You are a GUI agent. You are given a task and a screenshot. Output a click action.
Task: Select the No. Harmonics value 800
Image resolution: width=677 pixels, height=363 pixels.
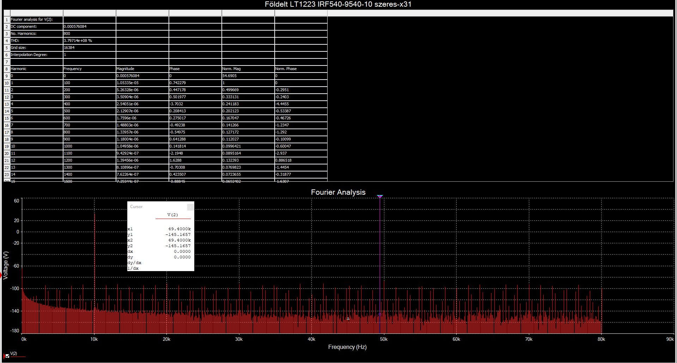click(x=90, y=33)
